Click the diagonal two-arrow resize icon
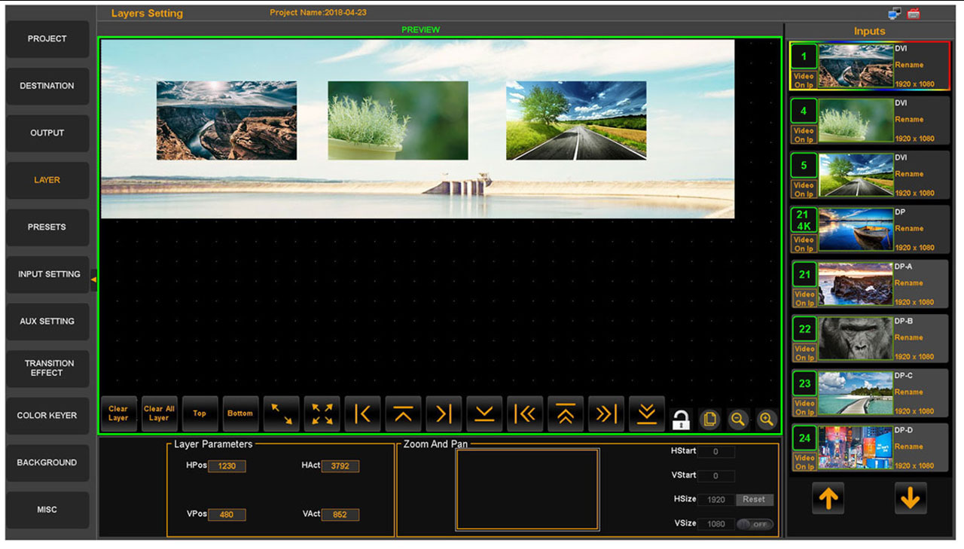 (281, 413)
